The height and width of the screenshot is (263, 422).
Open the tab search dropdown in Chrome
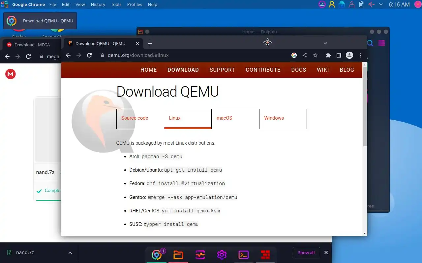coord(325,43)
